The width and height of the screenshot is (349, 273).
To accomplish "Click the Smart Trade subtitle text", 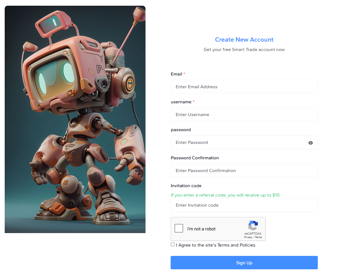I will [x=244, y=49].
